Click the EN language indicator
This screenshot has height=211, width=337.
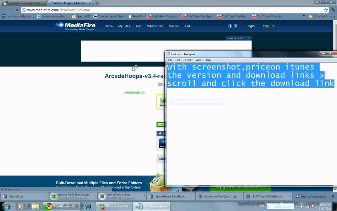pyautogui.click(x=262, y=206)
